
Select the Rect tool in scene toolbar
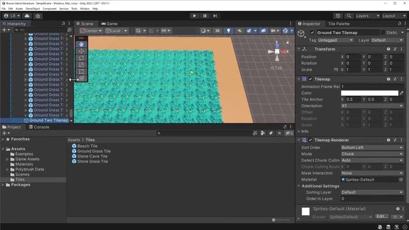(x=81, y=72)
